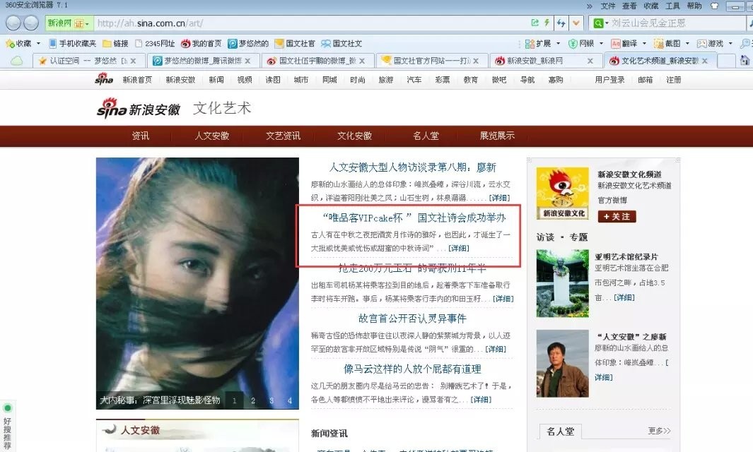
Task: Expand the 扩展 dropdown arrow
Action: pyautogui.click(x=558, y=44)
